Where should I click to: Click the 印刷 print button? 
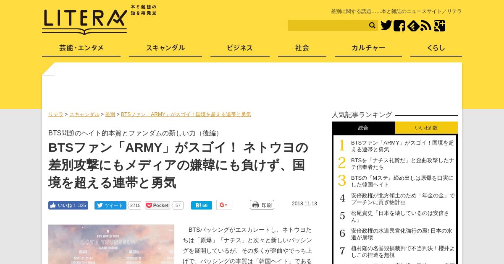click(262, 205)
